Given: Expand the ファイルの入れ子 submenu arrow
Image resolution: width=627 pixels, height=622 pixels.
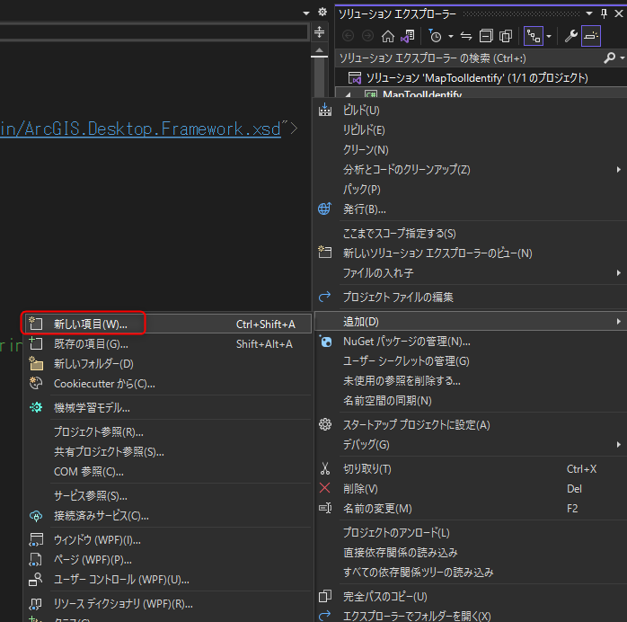Looking at the screenshot, I should click(618, 273).
